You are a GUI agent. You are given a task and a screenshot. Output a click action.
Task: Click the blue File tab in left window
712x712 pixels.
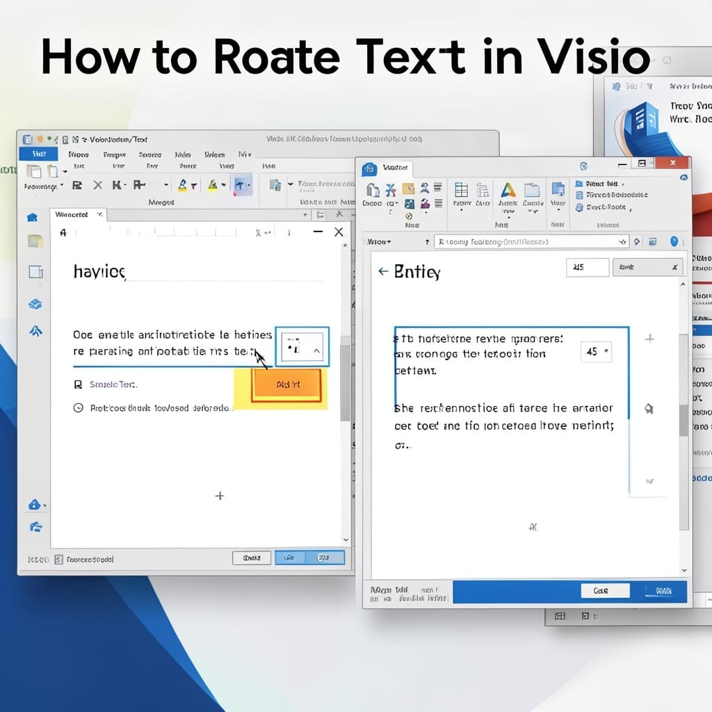click(x=39, y=154)
